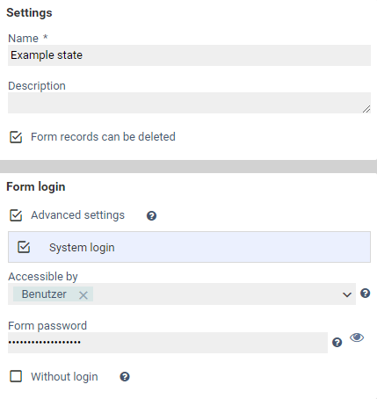
Task: Click the Form records can be deleted label
Action: tap(103, 137)
